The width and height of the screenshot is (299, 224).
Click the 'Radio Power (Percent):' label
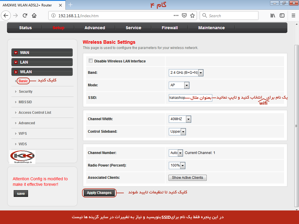(107, 165)
